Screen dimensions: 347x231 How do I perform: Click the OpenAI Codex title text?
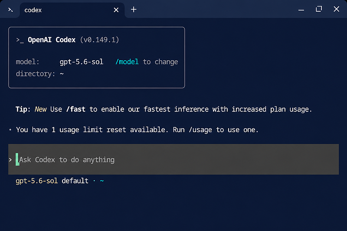[52, 40]
